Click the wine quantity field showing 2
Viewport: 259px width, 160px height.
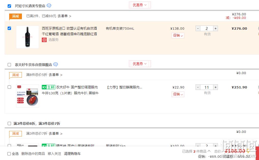207,28
